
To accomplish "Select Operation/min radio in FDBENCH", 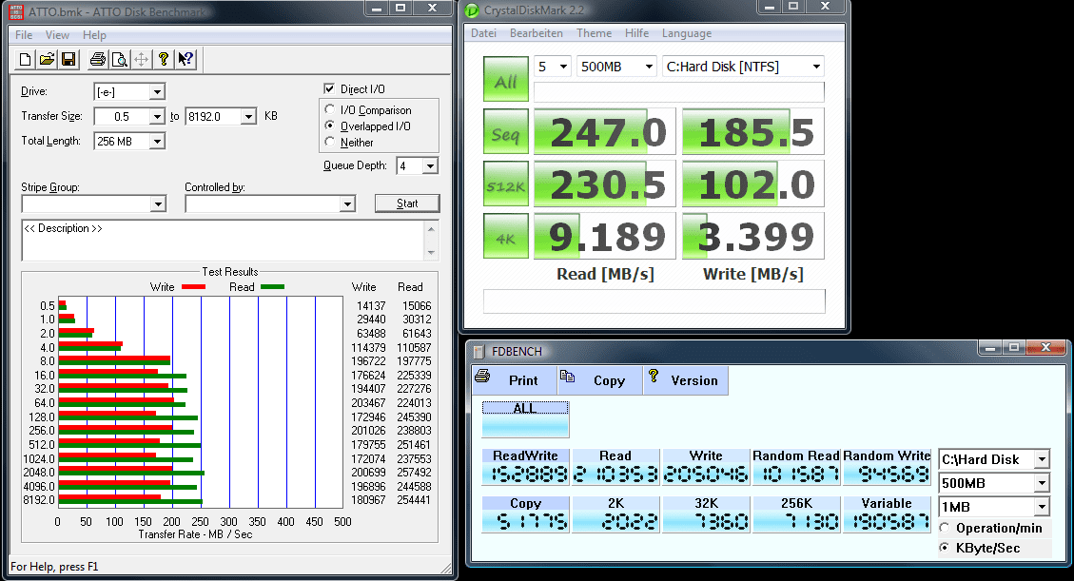I will pos(946,528).
